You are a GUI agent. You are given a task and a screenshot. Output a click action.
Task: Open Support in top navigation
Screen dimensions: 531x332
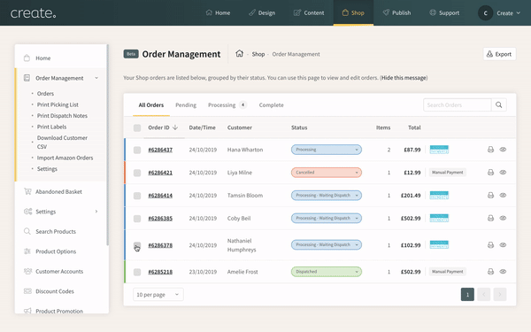(444, 13)
